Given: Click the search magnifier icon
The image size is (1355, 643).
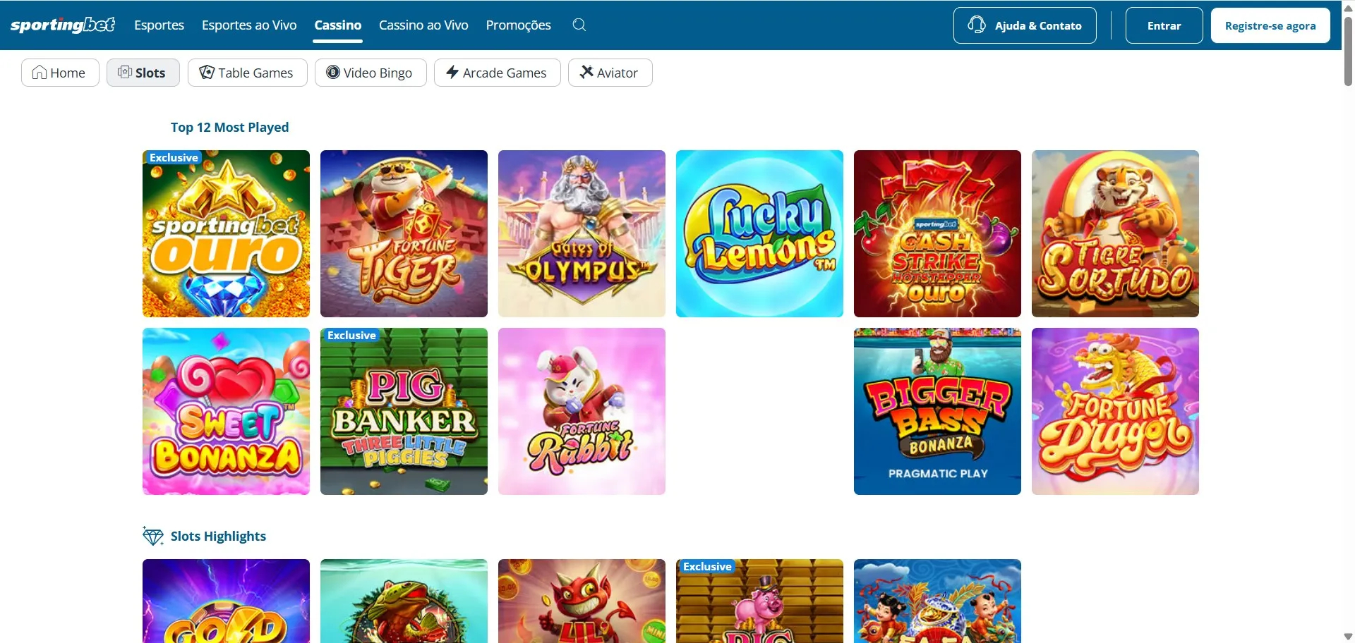Looking at the screenshot, I should [579, 25].
